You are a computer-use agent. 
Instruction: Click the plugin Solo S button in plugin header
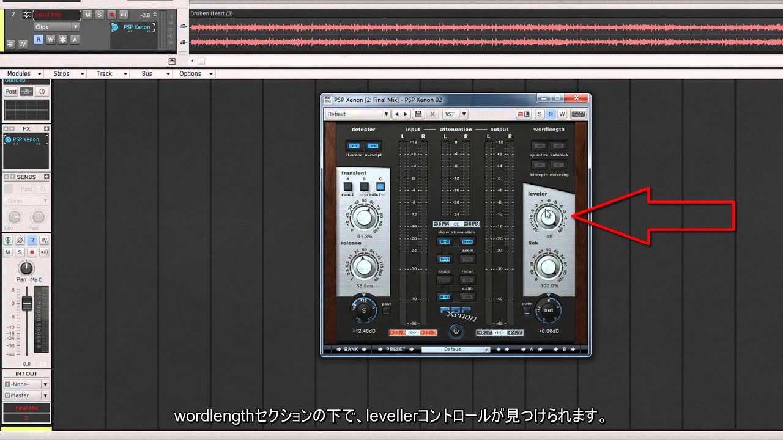(540, 114)
